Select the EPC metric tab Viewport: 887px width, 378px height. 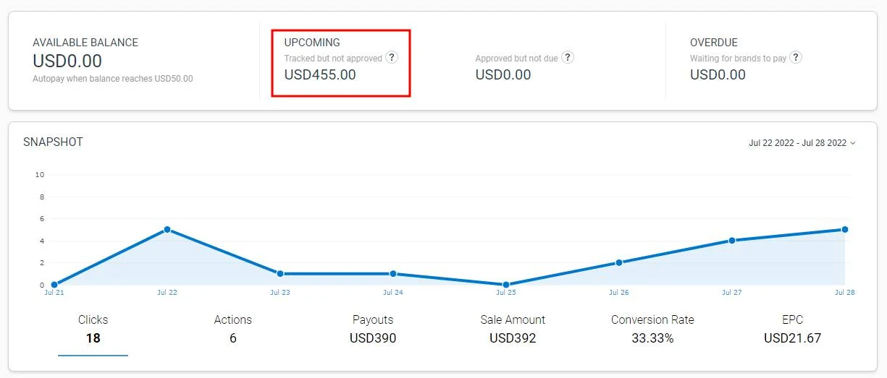pyautogui.click(x=792, y=329)
